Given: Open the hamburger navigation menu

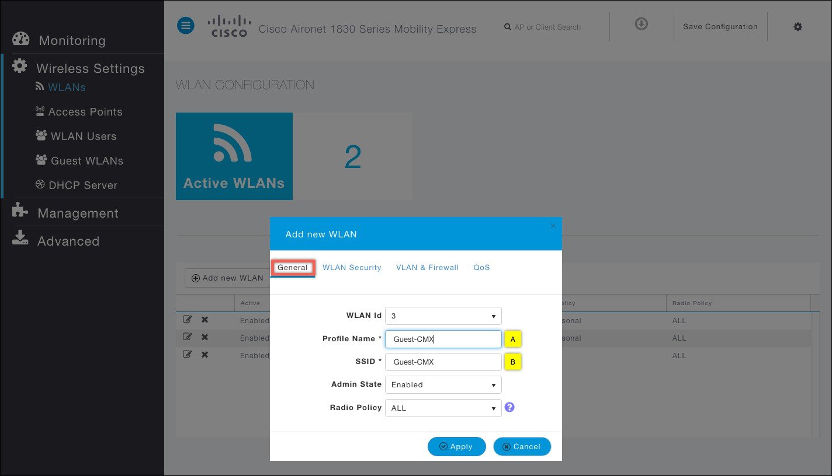Looking at the screenshot, I should pos(185,26).
